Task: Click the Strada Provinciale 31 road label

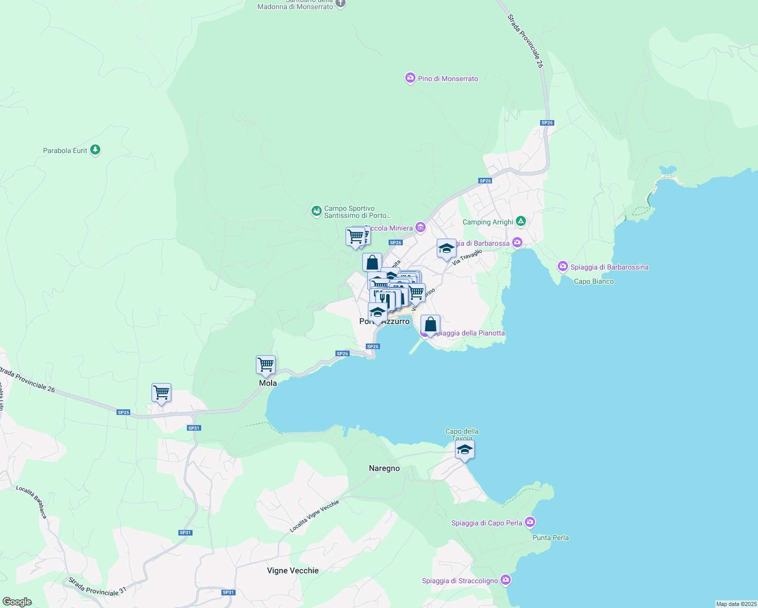Action: tap(97, 587)
